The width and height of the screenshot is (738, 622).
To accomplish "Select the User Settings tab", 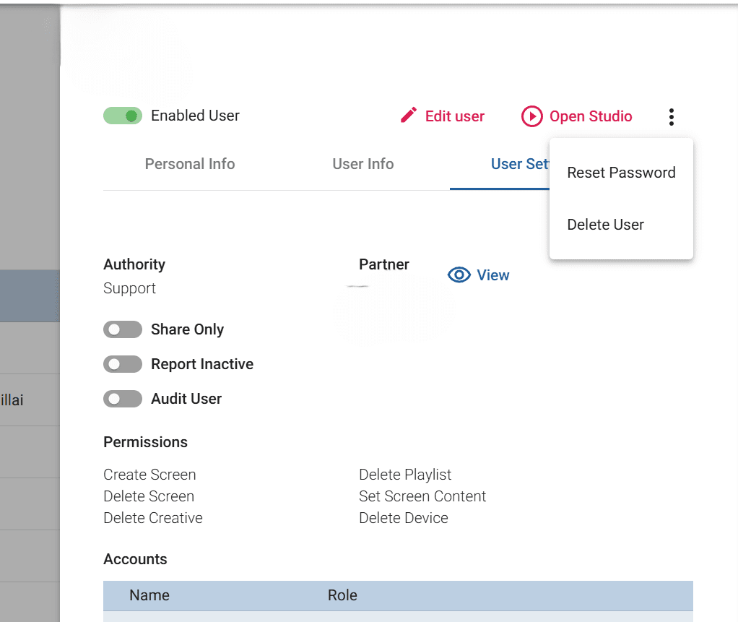I will click(x=517, y=164).
